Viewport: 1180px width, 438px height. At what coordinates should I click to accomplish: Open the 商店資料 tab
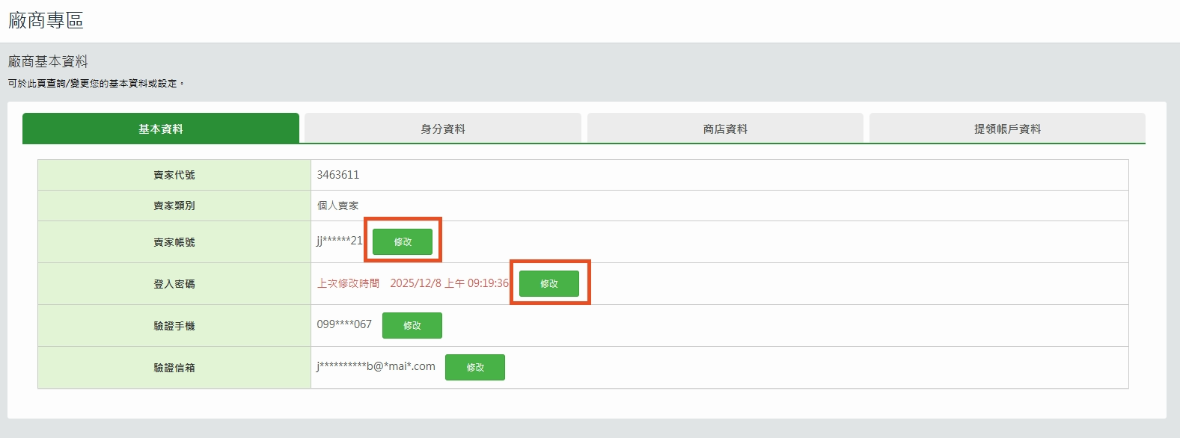[x=724, y=129]
